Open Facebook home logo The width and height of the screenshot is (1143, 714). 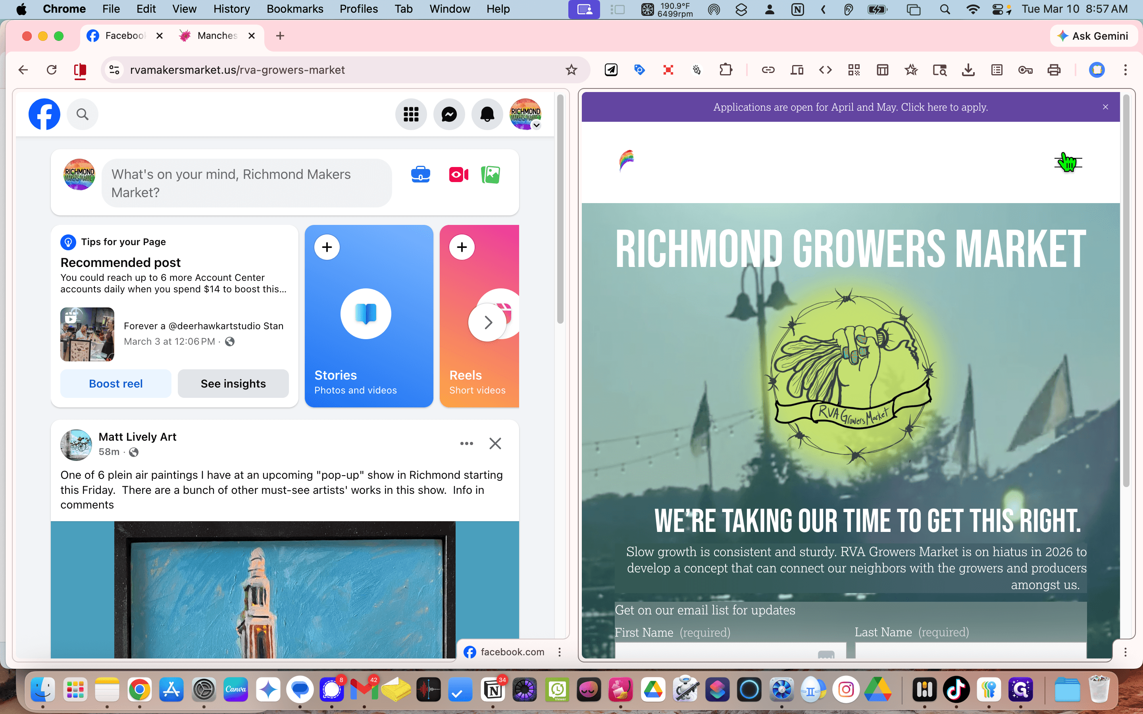[44, 114]
